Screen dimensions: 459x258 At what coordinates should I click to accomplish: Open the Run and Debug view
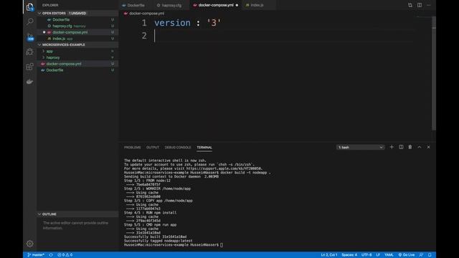point(30,52)
